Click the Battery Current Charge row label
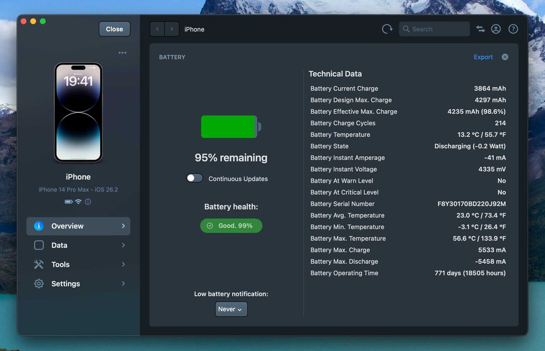The height and width of the screenshot is (351, 545). 344,89
